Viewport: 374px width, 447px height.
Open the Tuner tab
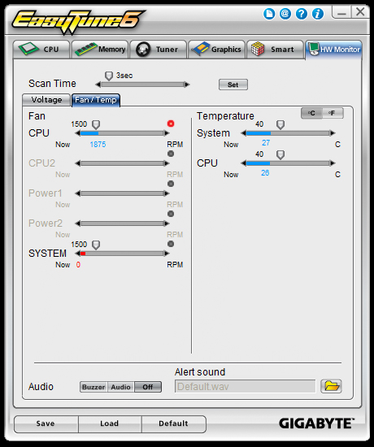point(158,50)
